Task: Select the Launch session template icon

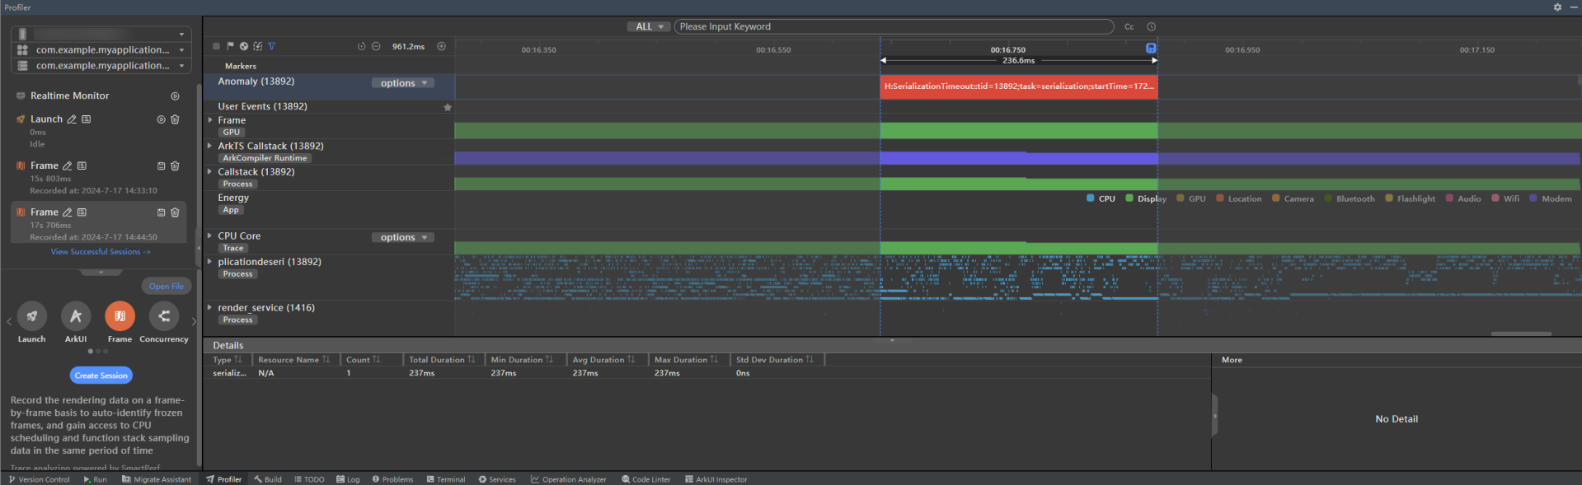Action: [x=31, y=315]
